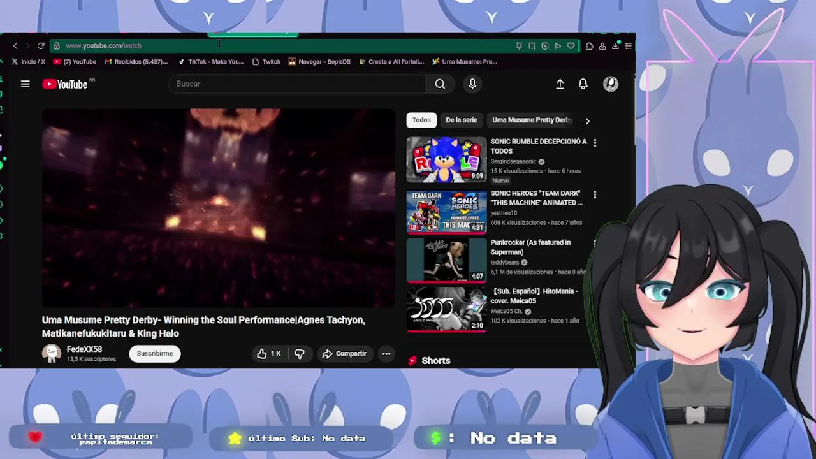Open the YouTube hamburger guide menu
Screen dimensions: 816x459
click(25, 84)
